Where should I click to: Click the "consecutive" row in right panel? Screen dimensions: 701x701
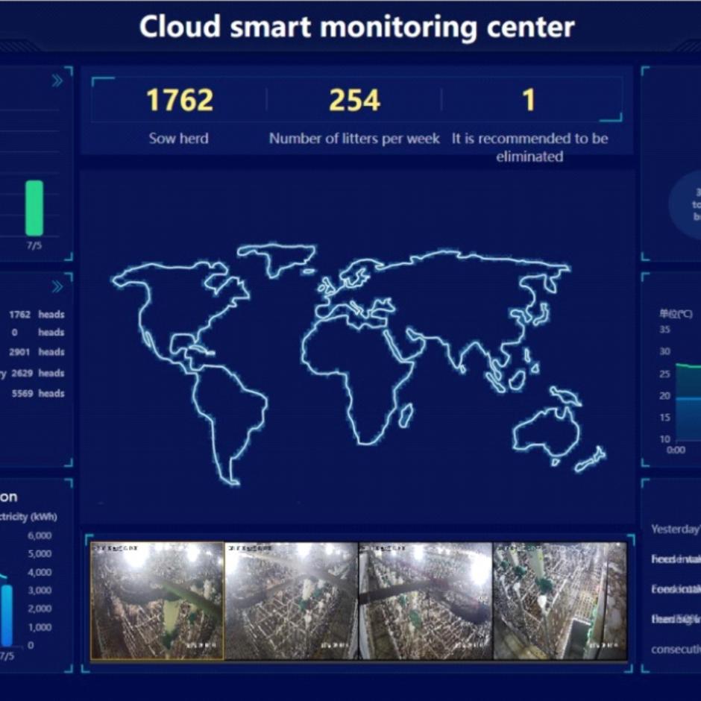[676, 649]
